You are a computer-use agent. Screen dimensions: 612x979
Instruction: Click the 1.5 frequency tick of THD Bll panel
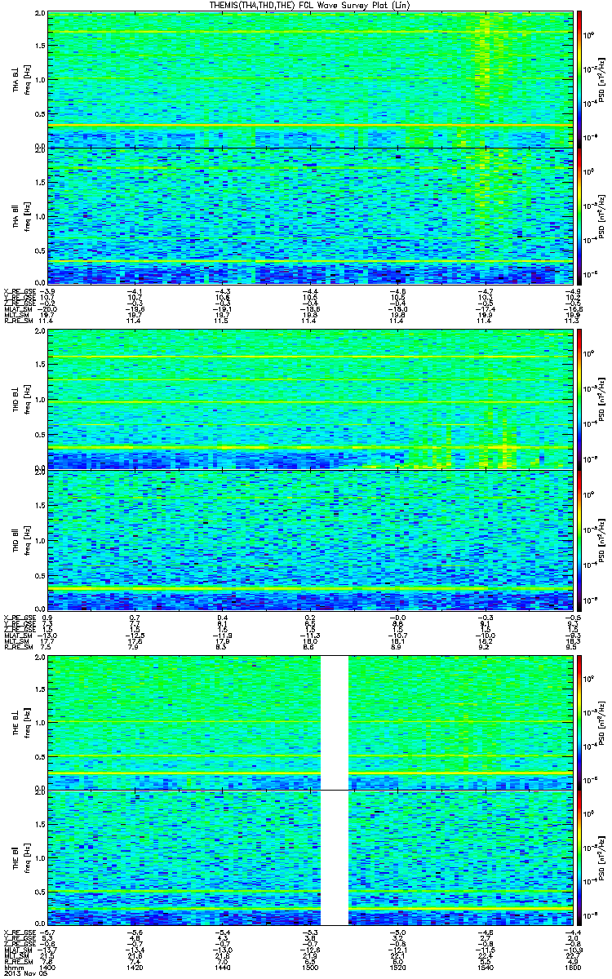click(40, 504)
